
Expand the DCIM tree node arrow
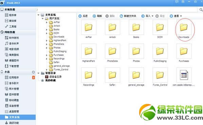coord(47,33)
